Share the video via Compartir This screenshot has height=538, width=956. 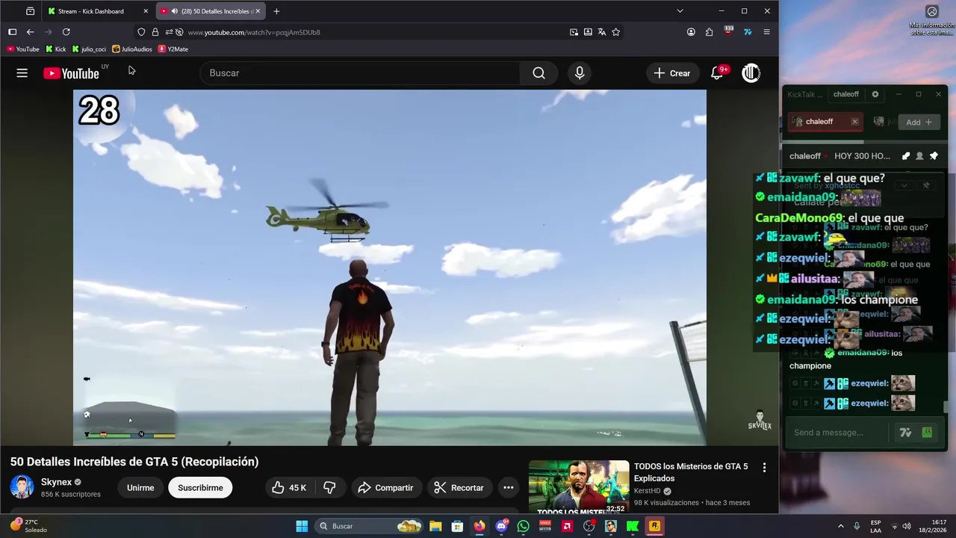tap(386, 488)
